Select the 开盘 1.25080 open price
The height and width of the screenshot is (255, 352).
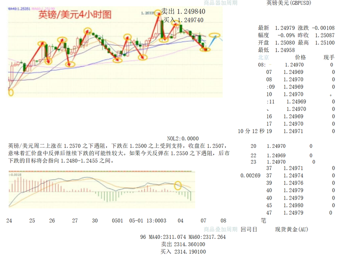pyautogui.click(x=276, y=43)
